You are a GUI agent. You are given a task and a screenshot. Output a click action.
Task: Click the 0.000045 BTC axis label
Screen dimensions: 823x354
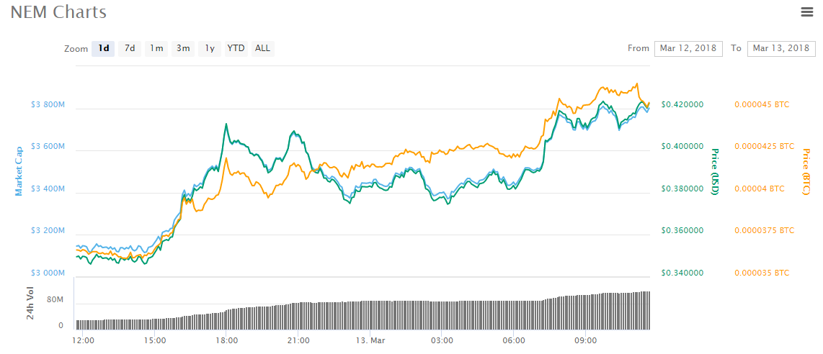(762, 104)
